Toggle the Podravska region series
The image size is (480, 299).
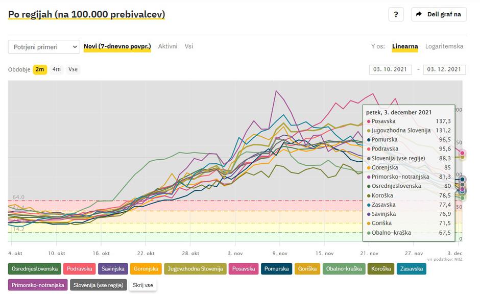click(x=79, y=269)
